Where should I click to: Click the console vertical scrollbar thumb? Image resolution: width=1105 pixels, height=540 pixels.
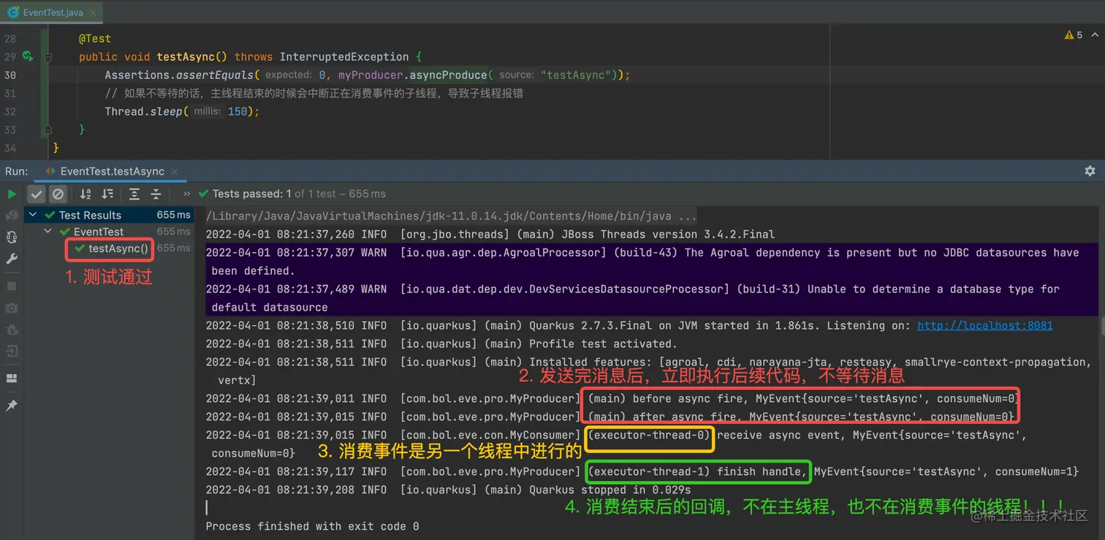tap(1101, 324)
